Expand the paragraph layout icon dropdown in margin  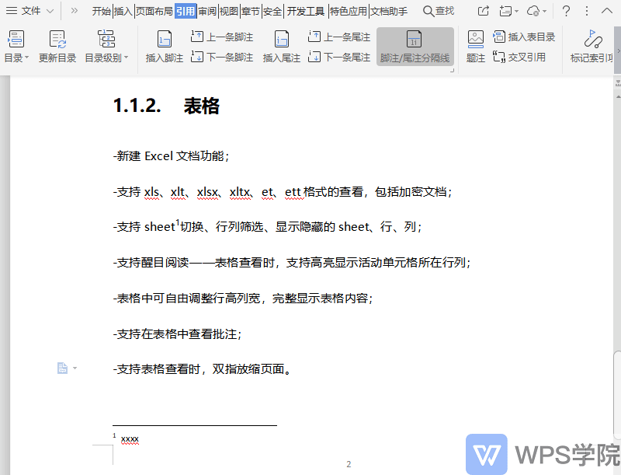[75, 368]
